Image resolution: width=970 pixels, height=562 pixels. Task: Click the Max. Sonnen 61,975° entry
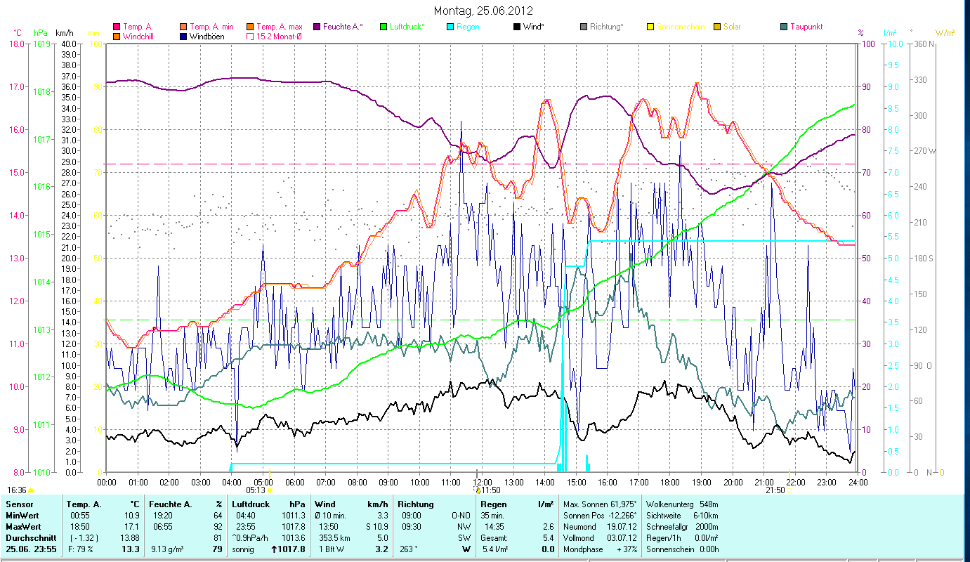(600, 504)
